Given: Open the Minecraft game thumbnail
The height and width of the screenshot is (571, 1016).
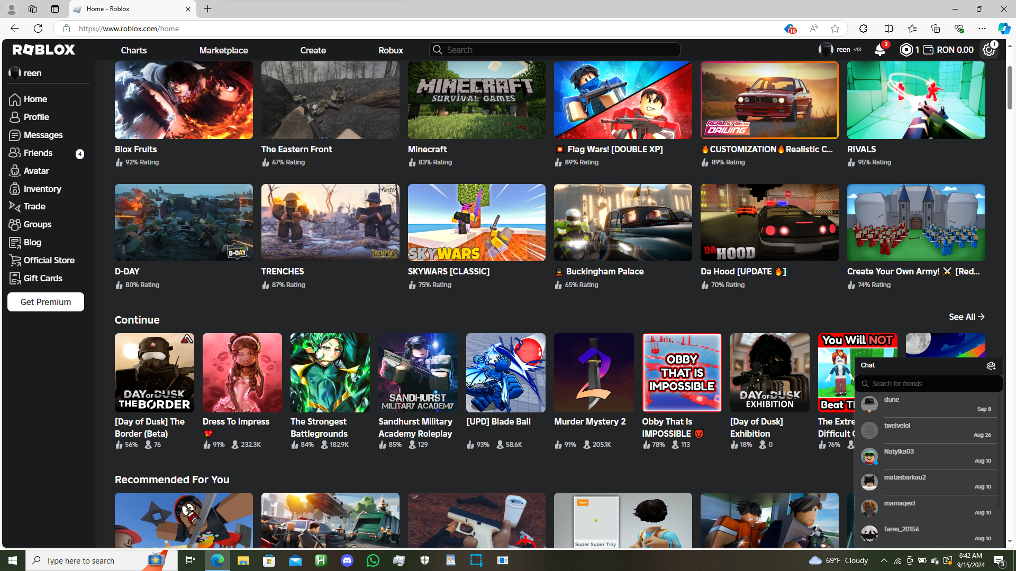Looking at the screenshot, I should pyautogui.click(x=477, y=100).
